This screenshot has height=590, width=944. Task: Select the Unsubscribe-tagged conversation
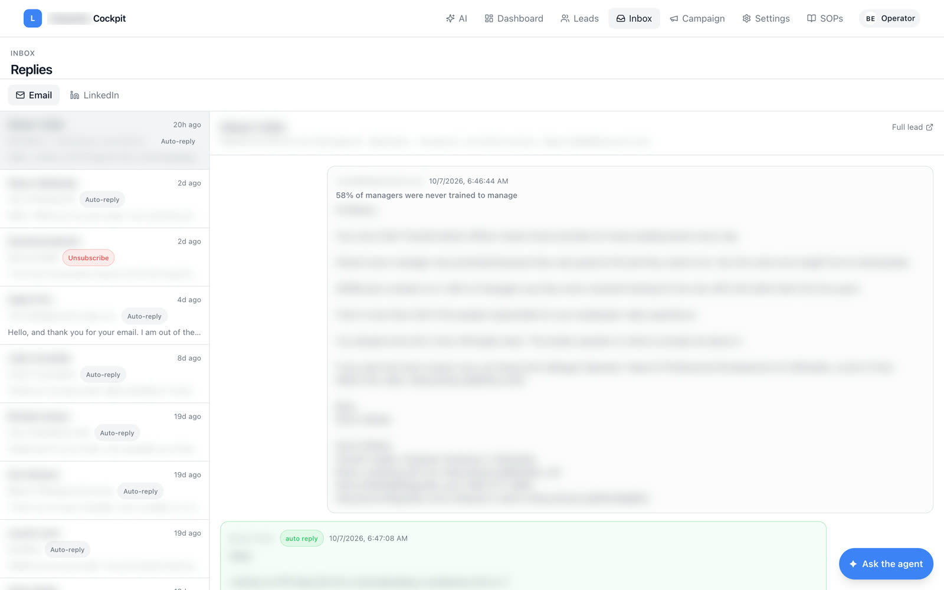coord(104,257)
